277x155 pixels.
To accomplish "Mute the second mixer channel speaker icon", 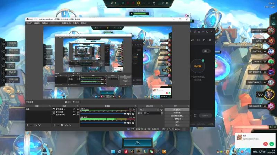I will [129, 123].
